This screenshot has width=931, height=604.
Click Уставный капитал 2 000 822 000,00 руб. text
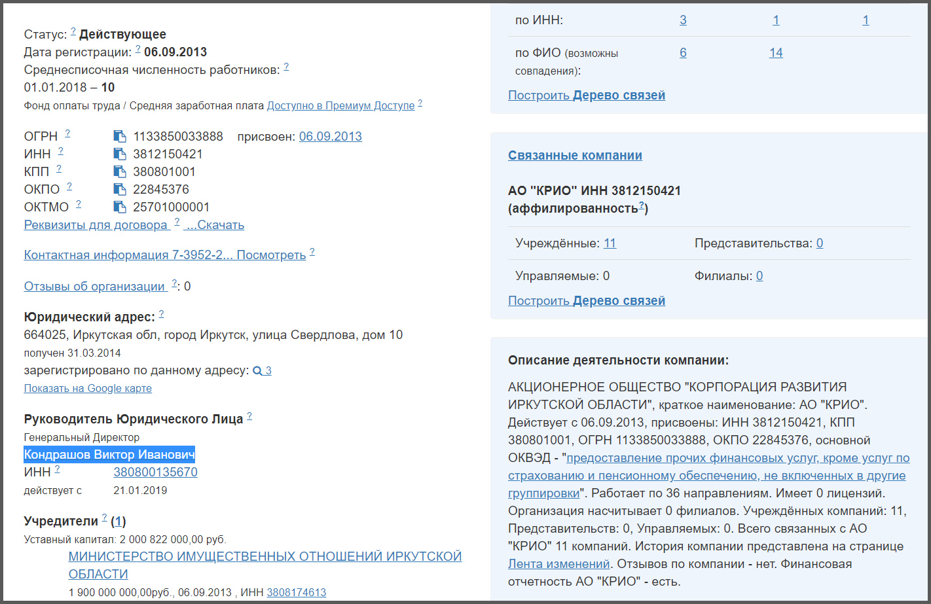click(x=125, y=539)
